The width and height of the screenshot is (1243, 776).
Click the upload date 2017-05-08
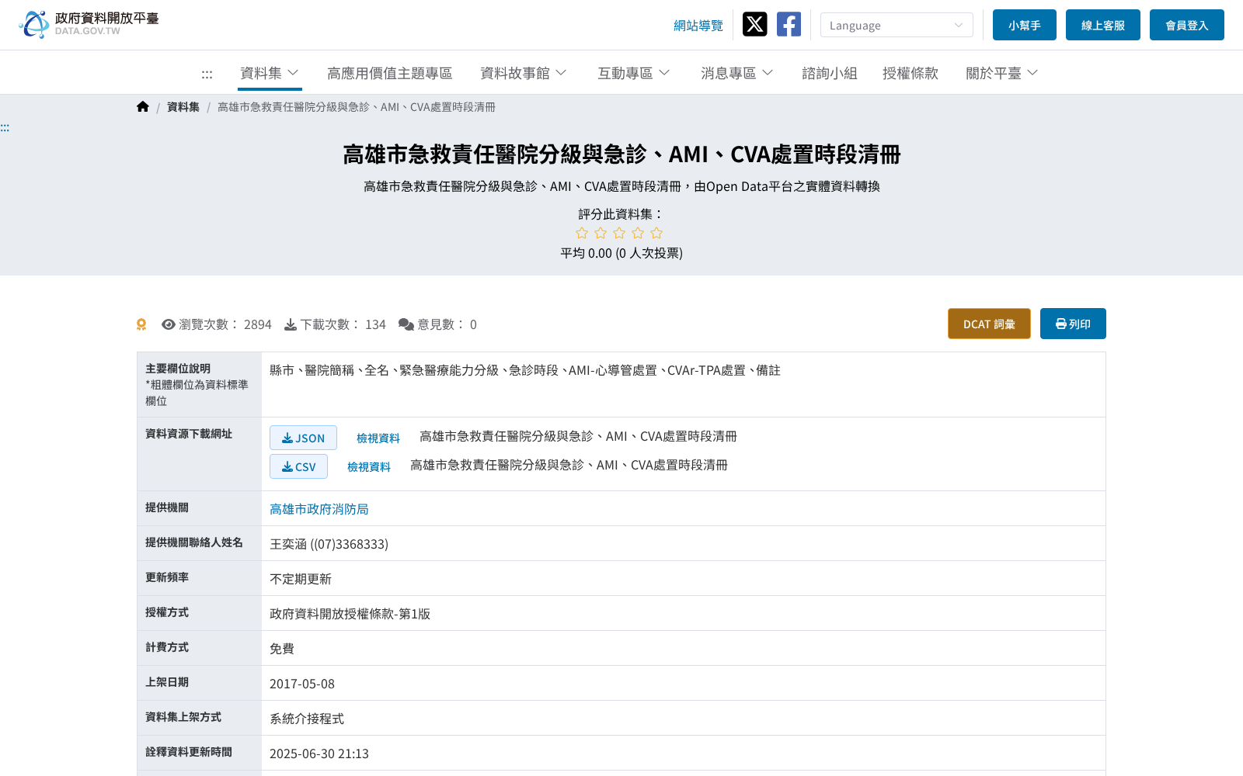tap(302, 684)
